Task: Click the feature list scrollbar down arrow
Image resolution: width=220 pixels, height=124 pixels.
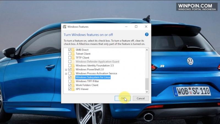Action: point(147,92)
